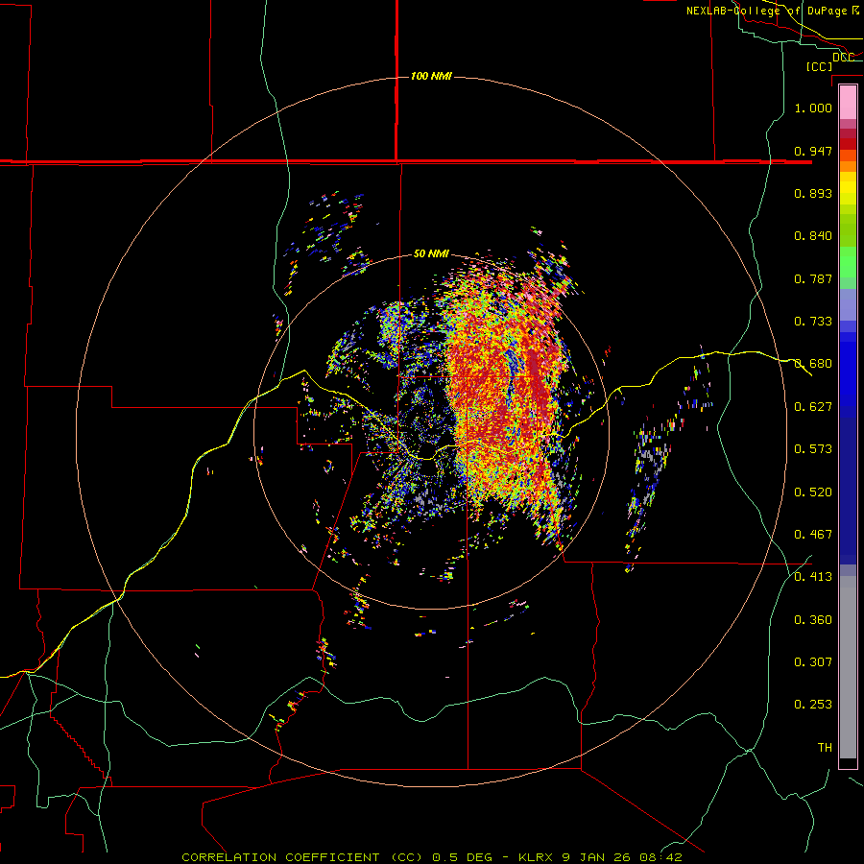Image resolution: width=864 pixels, height=864 pixels.
Task: Click the 0.947 value on the color scale
Action: click(x=813, y=151)
